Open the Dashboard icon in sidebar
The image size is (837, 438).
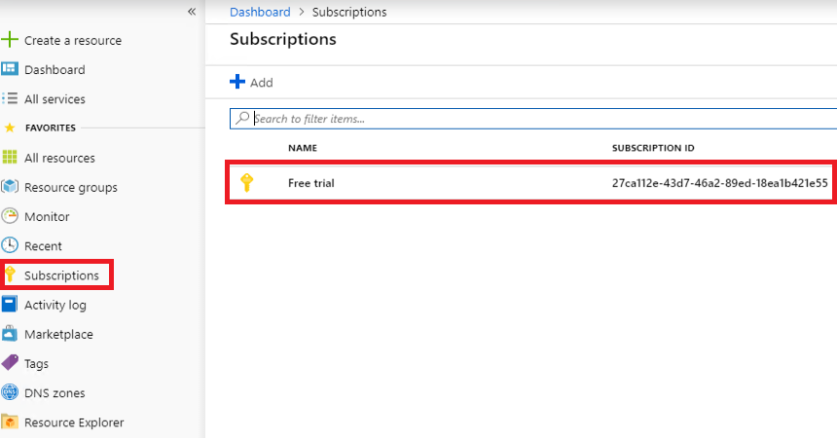tap(10, 69)
